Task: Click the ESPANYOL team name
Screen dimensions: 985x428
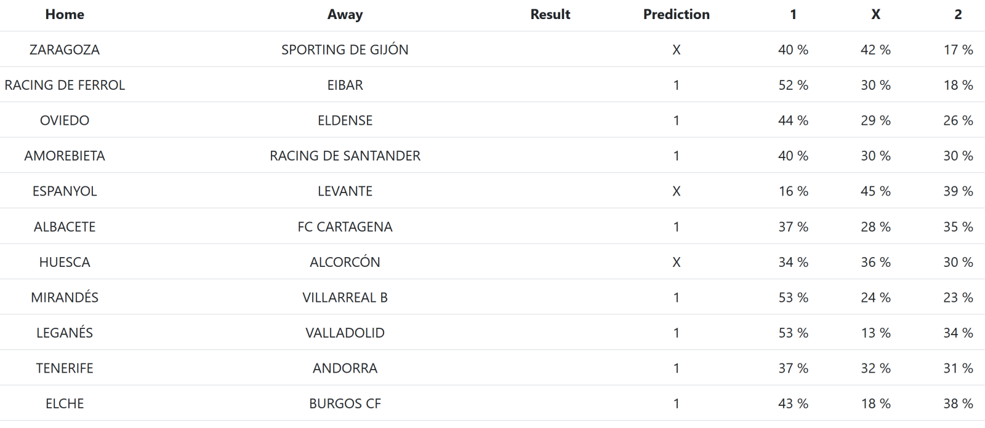Action: tap(65, 191)
